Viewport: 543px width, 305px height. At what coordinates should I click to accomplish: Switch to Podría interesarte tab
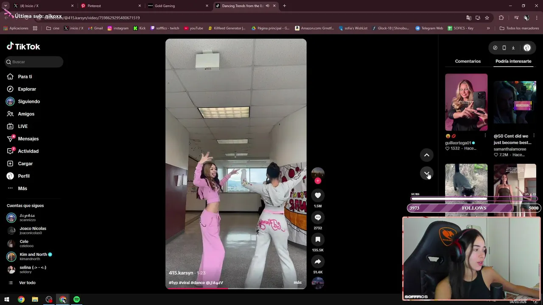point(513,61)
